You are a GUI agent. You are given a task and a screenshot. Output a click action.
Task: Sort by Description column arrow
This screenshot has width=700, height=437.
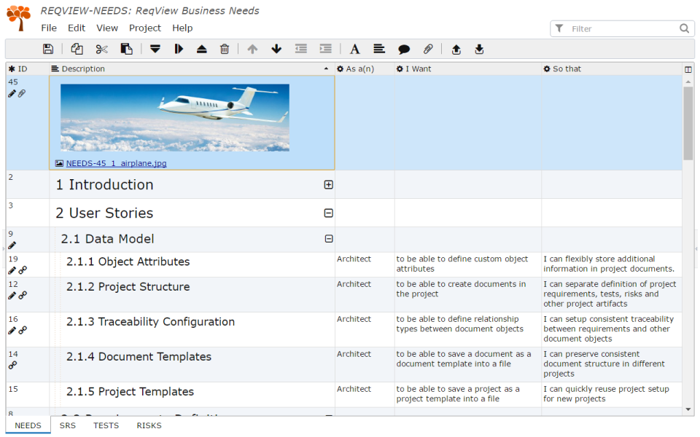[x=327, y=68]
